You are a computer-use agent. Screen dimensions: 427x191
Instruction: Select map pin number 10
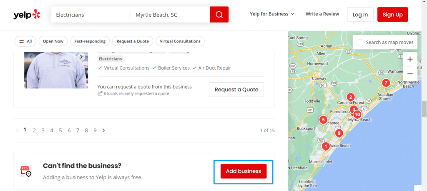coord(357,114)
